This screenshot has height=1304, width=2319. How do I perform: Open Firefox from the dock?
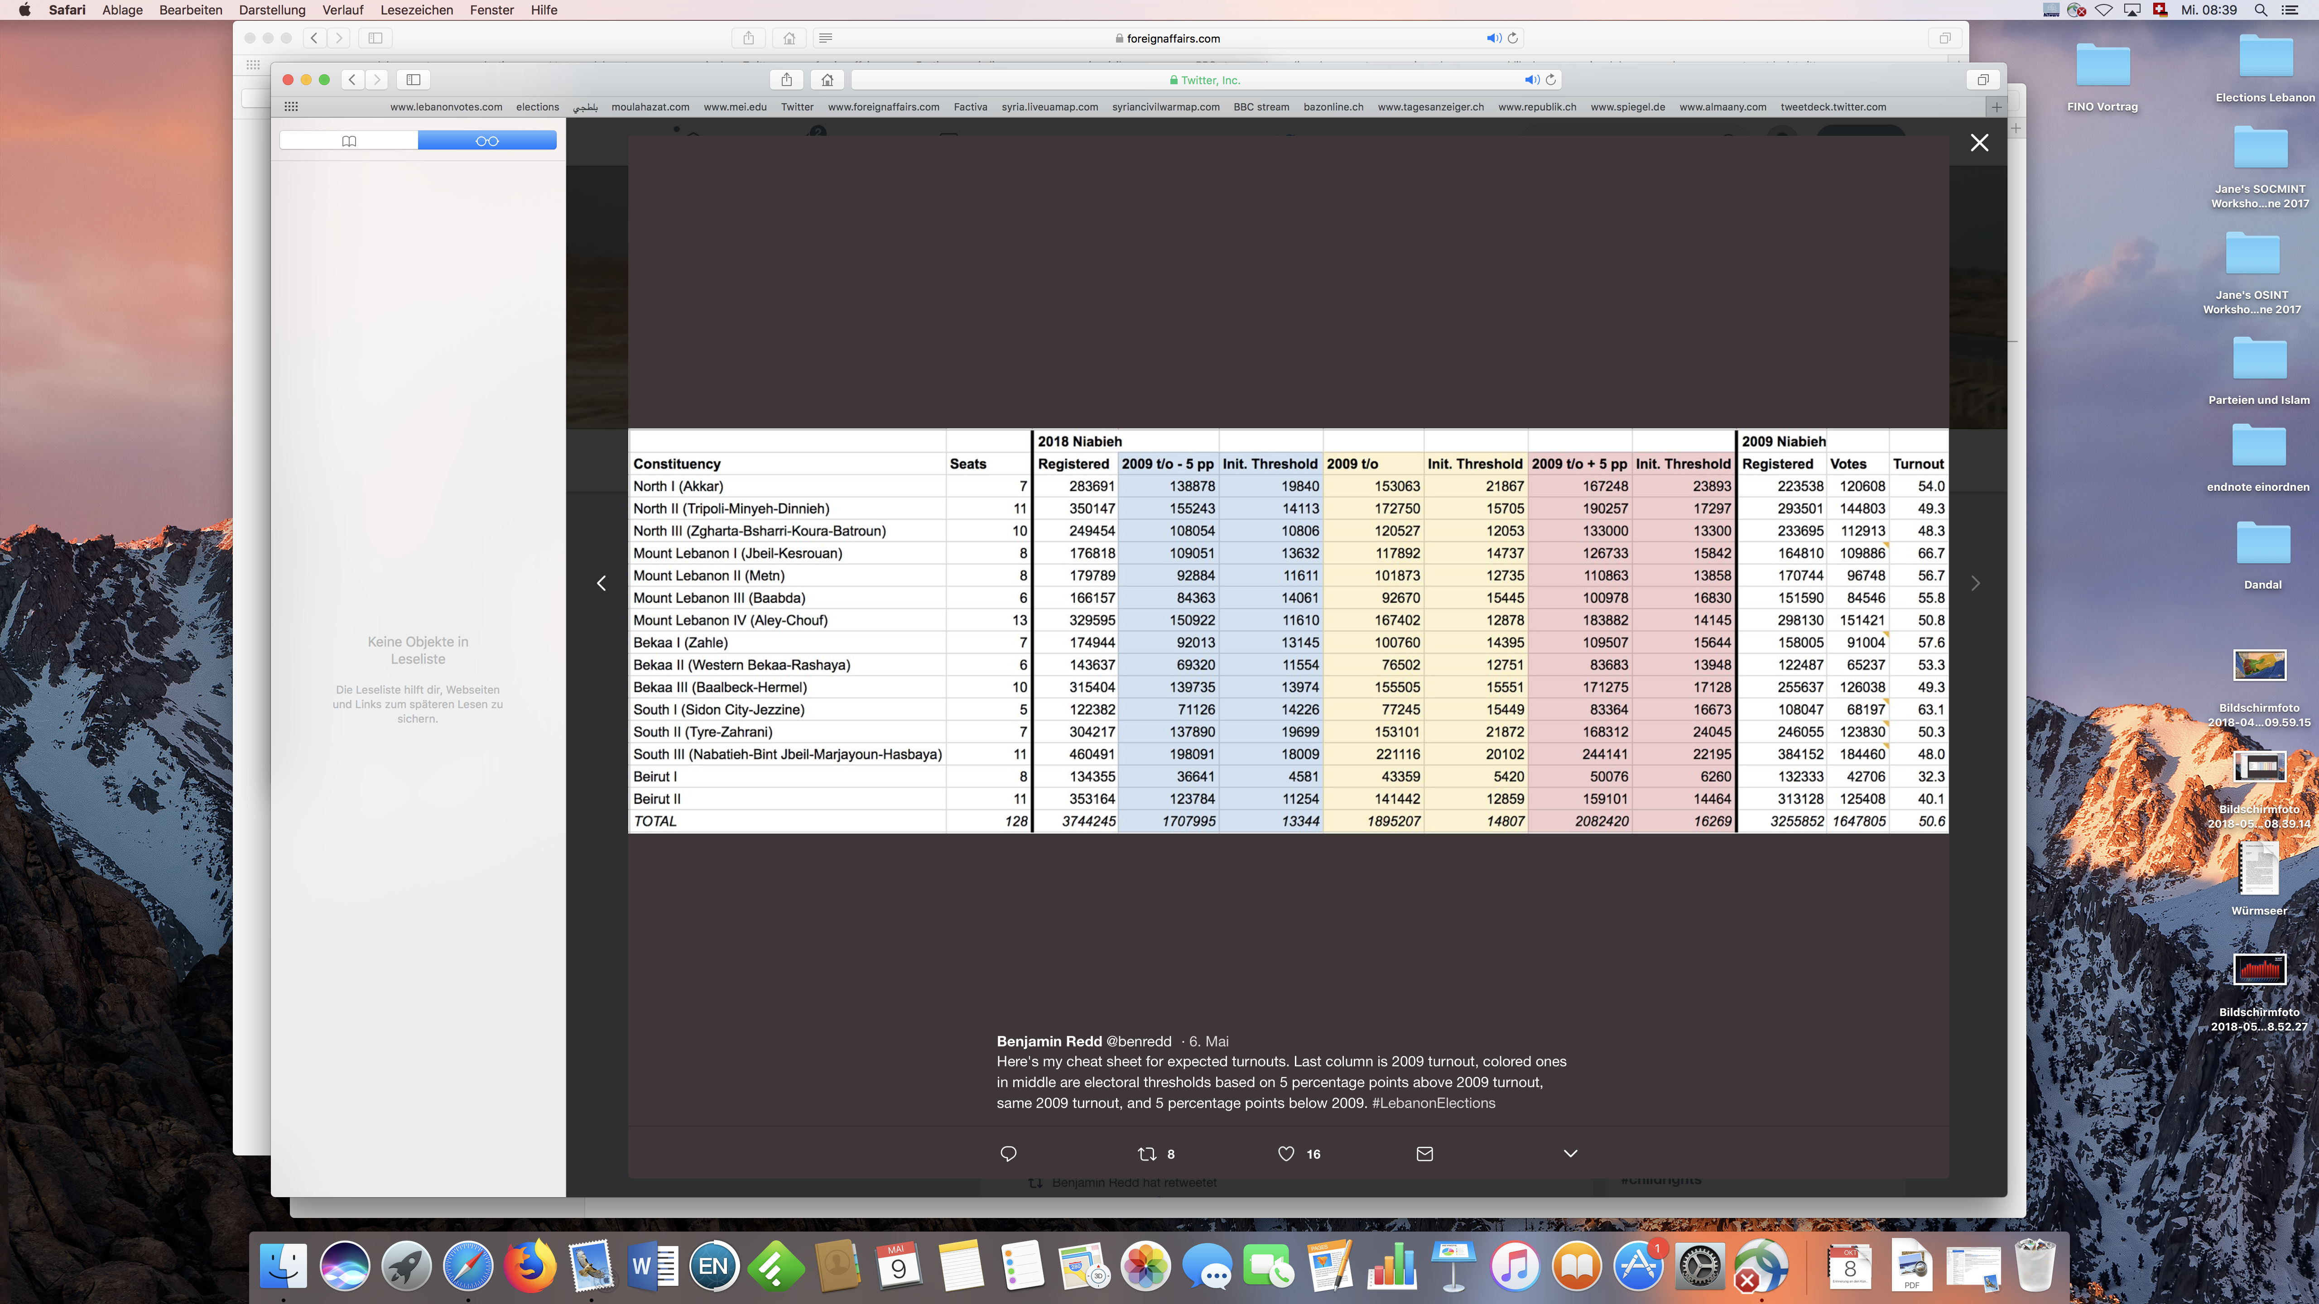pos(529,1266)
